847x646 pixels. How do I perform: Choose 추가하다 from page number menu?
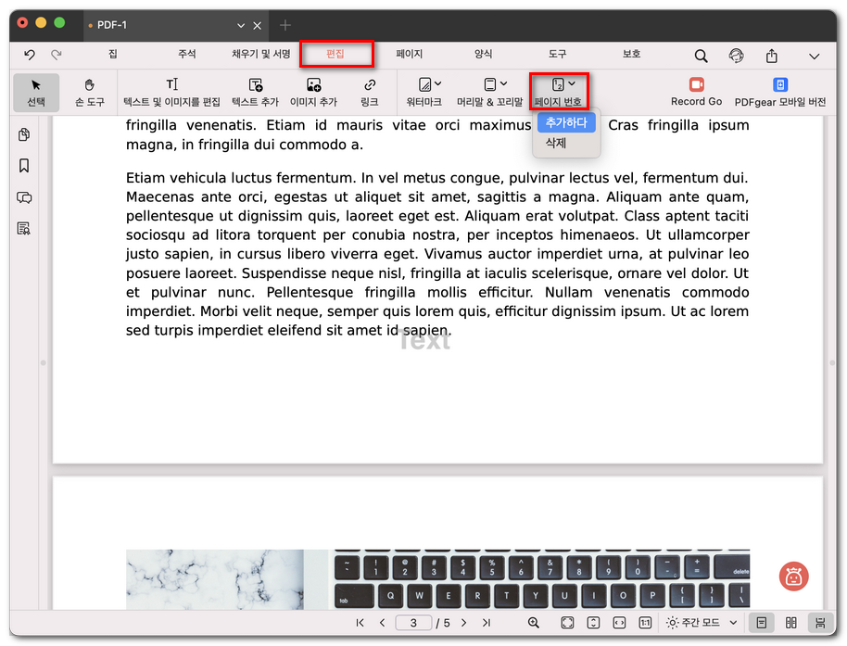point(566,122)
